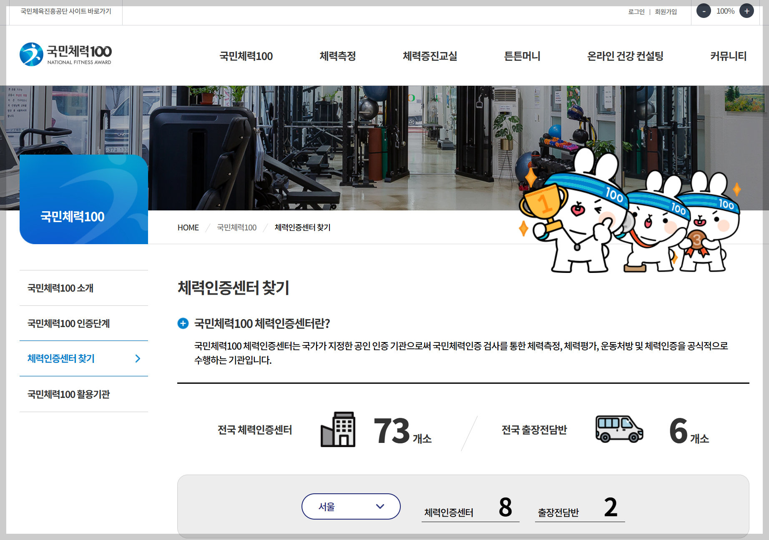Go to HOME via the breadcrumb
769x540 pixels.
[188, 227]
